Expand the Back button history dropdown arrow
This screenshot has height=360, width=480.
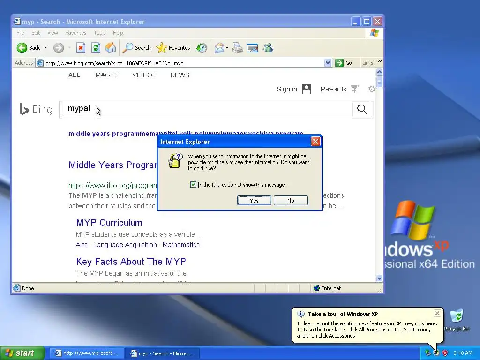pos(45,48)
